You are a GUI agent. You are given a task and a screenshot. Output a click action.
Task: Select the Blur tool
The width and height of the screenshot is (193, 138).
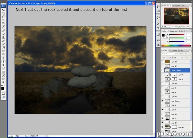click(x=3, y=51)
